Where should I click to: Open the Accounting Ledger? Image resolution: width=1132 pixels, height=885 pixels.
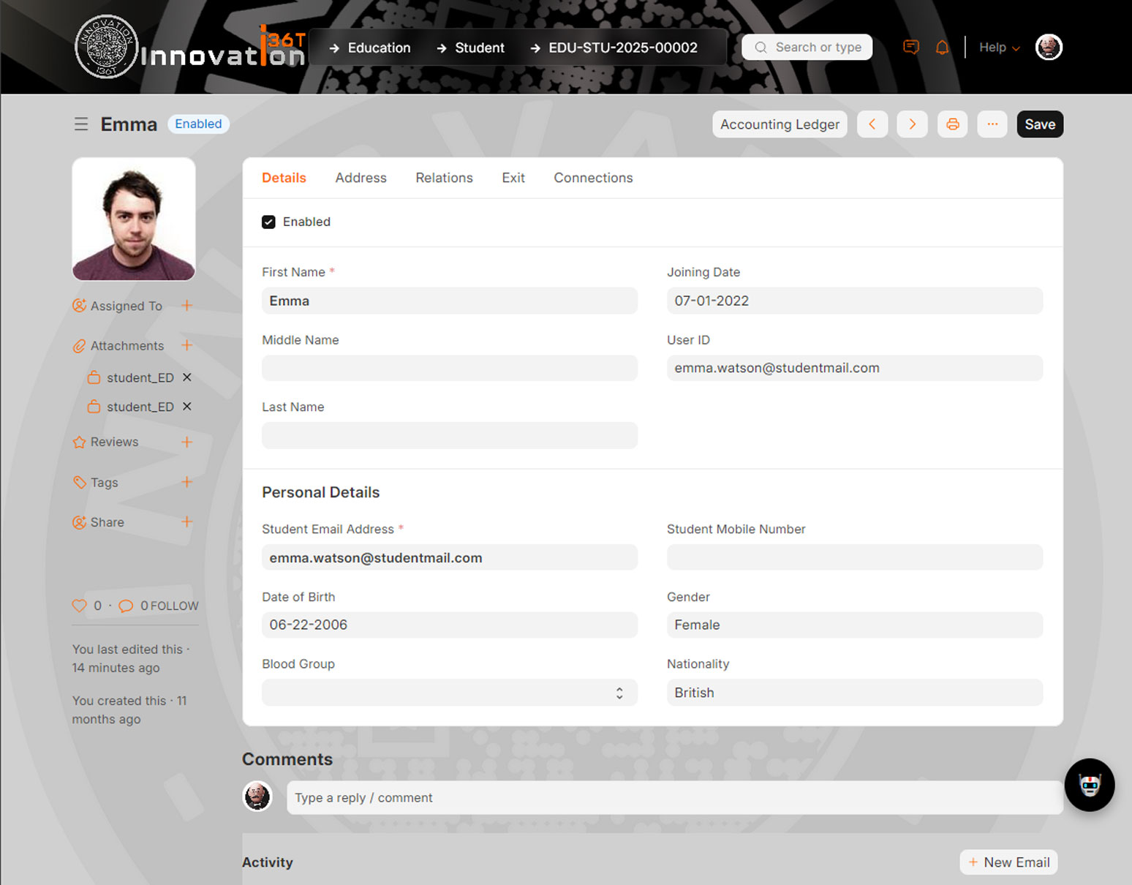pyautogui.click(x=780, y=124)
